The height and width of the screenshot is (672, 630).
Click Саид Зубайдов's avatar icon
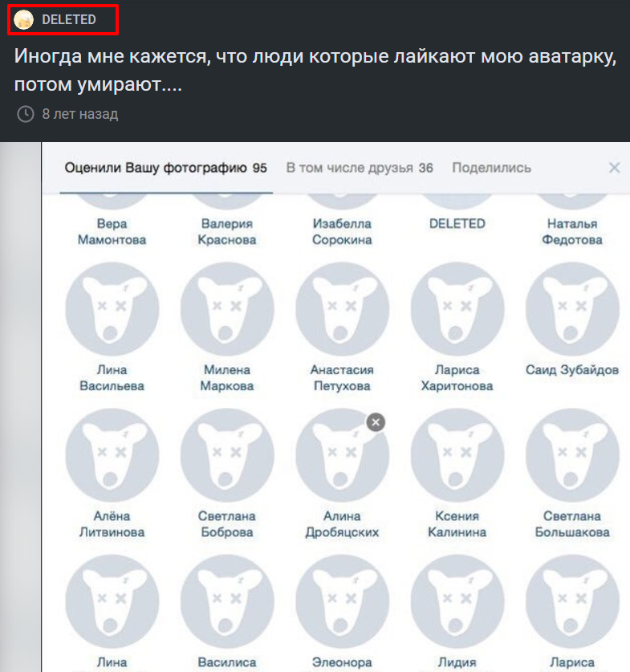572,309
